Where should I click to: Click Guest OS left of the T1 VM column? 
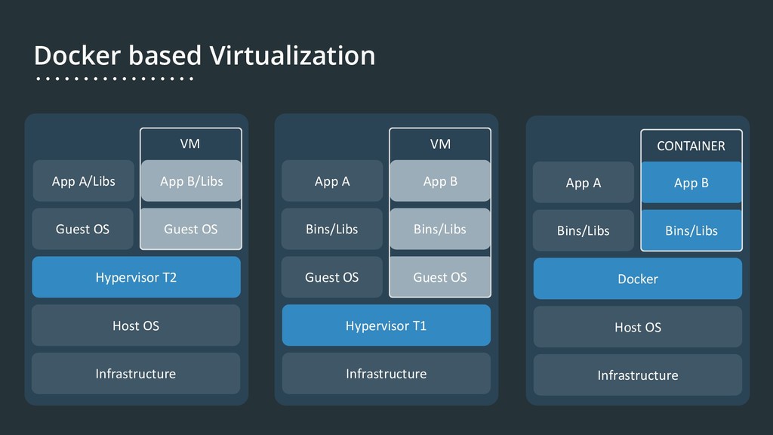tap(332, 277)
